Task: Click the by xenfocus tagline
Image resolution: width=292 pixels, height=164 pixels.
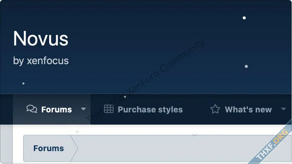Action: coord(41,61)
